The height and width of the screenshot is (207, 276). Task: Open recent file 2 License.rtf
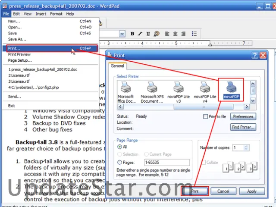(50, 75)
